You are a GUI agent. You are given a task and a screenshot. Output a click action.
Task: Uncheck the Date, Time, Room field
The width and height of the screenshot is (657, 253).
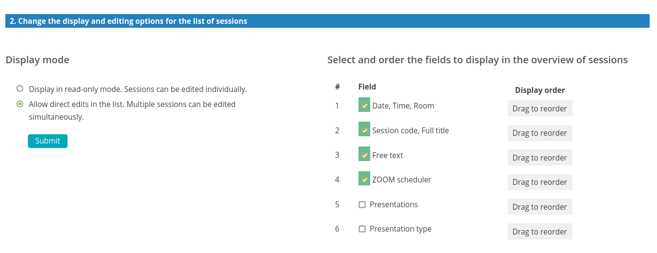pyautogui.click(x=364, y=105)
